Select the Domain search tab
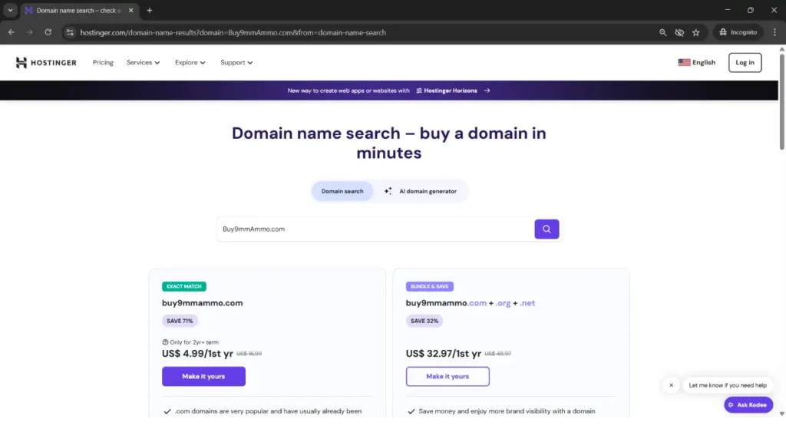The height and width of the screenshot is (442, 786). [x=342, y=191]
